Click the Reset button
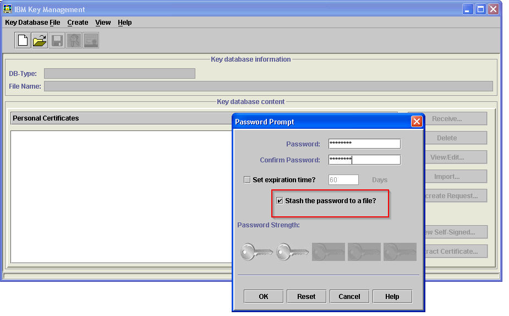This screenshot has height=316, width=509. coord(307,296)
